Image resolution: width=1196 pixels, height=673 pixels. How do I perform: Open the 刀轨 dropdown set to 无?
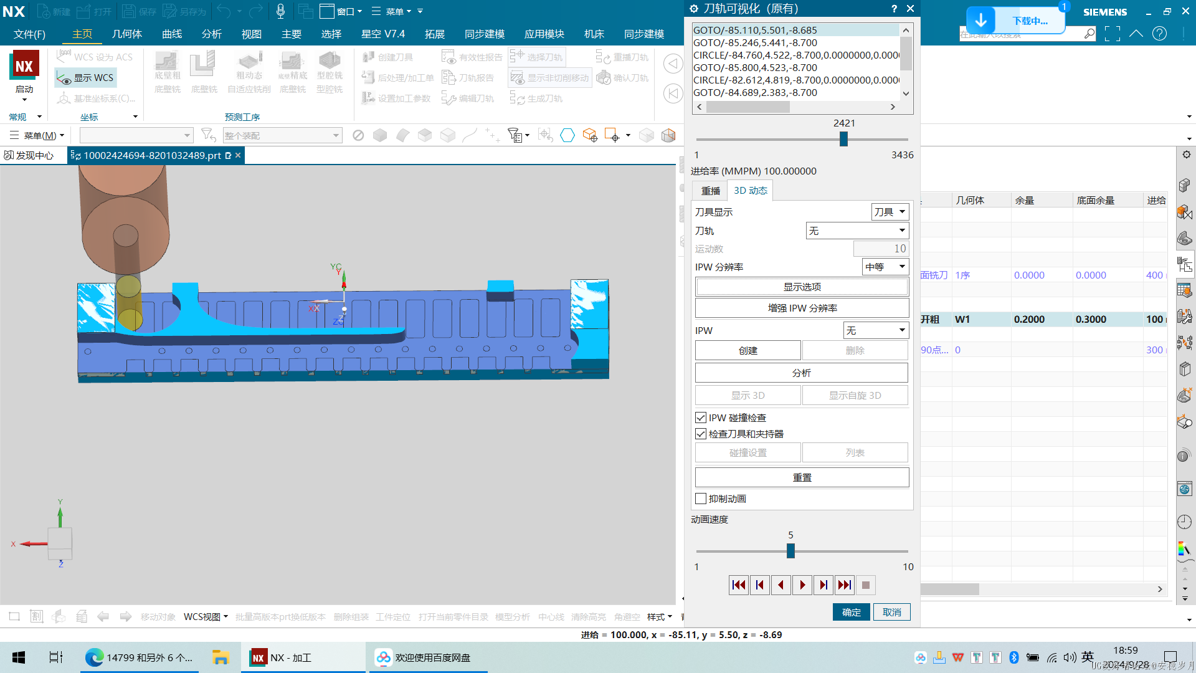click(857, 231)
